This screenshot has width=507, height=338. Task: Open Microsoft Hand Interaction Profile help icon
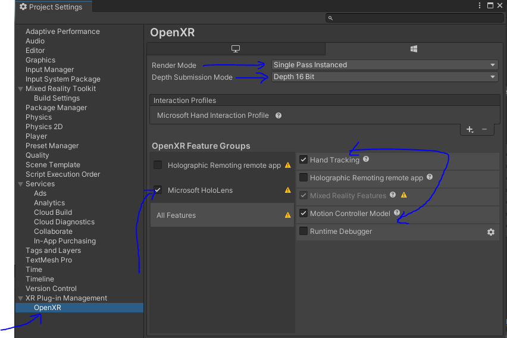(278, 115)
